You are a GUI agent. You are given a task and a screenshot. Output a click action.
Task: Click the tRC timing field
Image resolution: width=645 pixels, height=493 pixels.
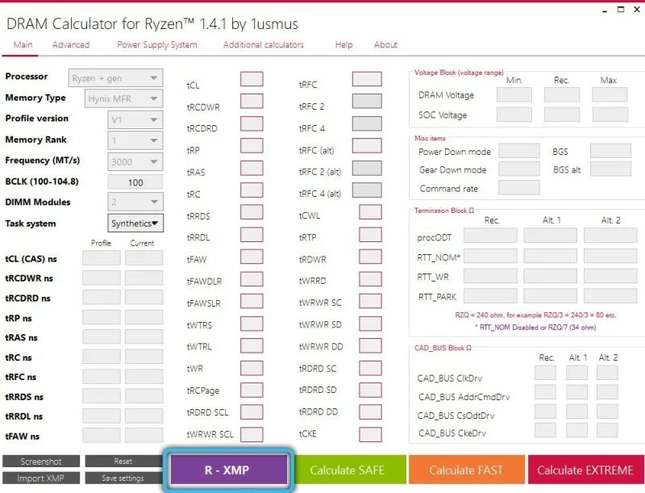pyautogui.click(x=252, y=190)
